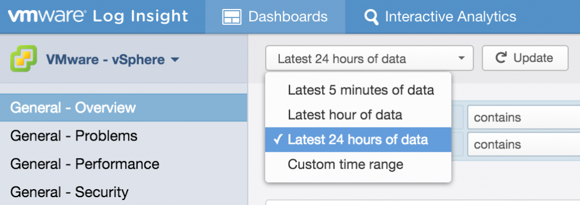Open the first contains operator dropdown
Viewport: 580px width, 205px height.
[x=523, y=117]
